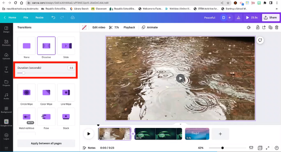Viewport: 281px width, 152px height.
Task: Open the Uploads sidebar panel
Action: (6, 55)
